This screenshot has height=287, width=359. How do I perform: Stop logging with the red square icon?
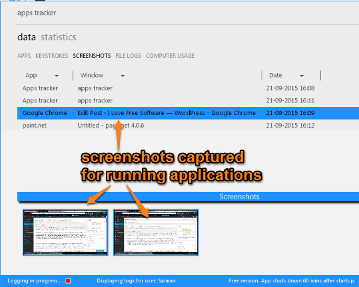tap(68, 281)
